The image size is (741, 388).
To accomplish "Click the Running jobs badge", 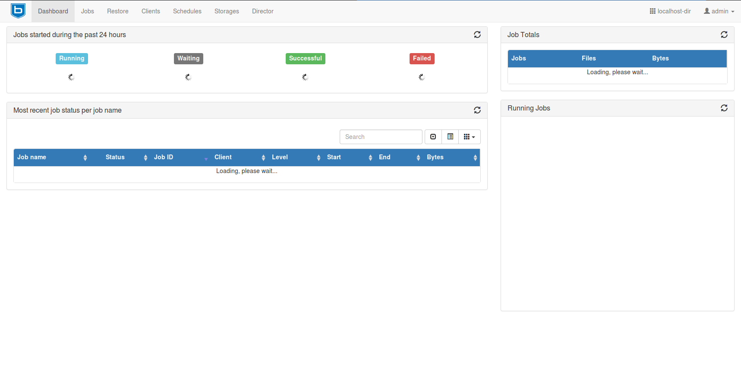I will coord(72,58).
